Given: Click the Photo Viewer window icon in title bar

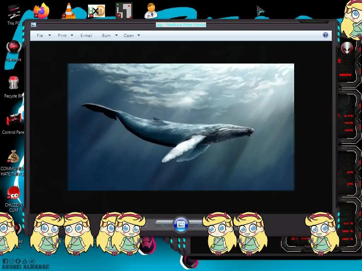Looking at the screenshot, I should (34, 25).
